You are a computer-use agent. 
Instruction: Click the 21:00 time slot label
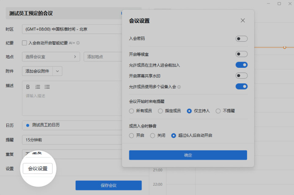tap(158, 170)
